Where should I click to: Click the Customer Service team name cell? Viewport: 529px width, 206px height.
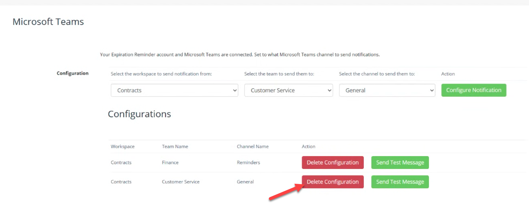[x=181, y=182]
